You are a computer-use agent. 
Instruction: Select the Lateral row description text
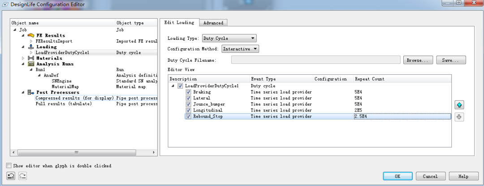click(x=202, y=98)
